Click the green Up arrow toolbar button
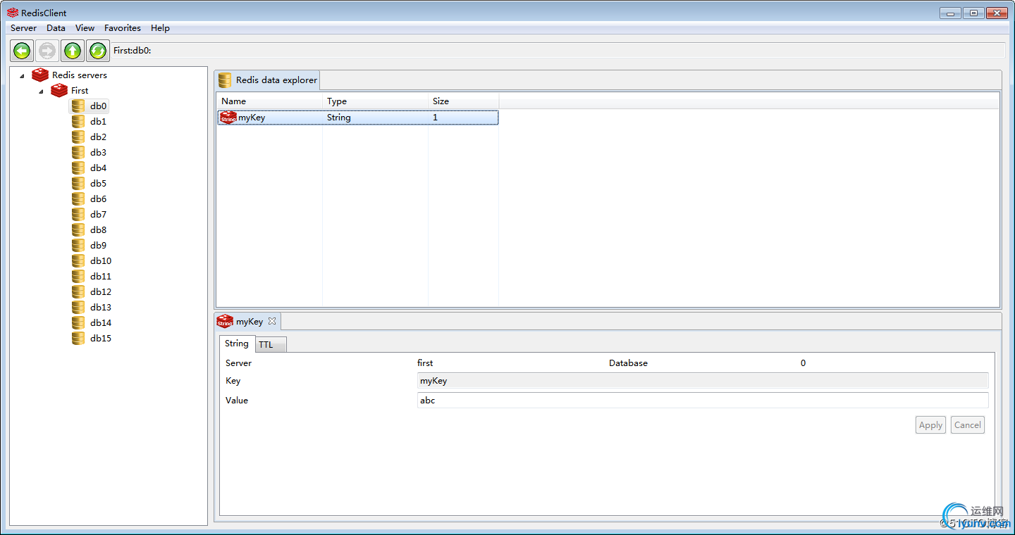Viewport: 1015px width, 535px height. [x=73, y=51]
